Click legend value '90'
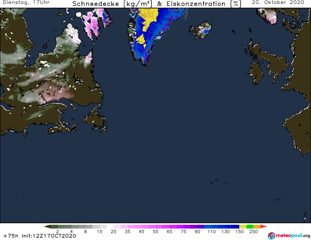The image size is (311, 240). click(x=197, y=232)
